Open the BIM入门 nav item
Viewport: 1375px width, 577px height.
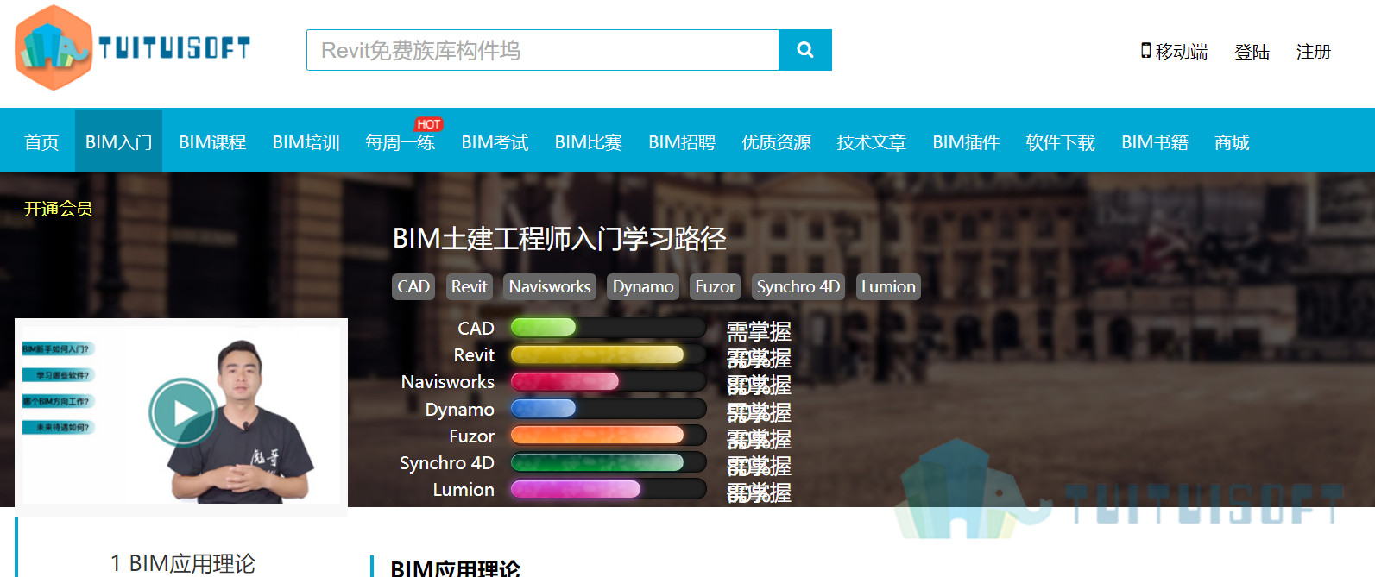(x=118, y=141)
